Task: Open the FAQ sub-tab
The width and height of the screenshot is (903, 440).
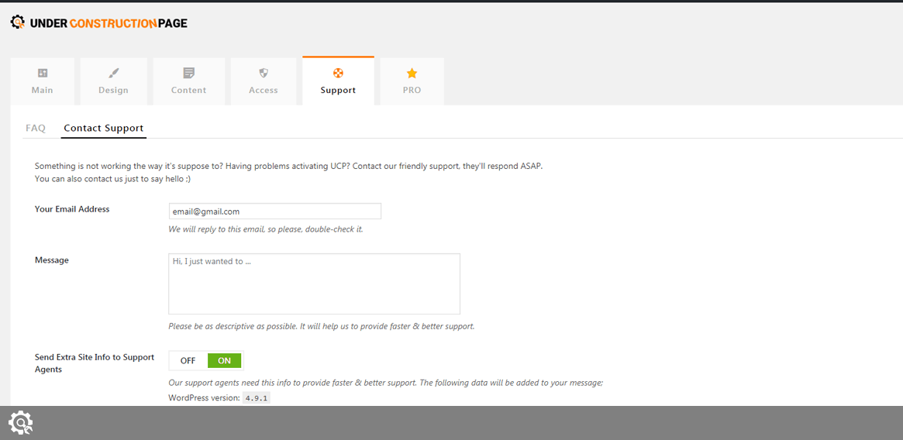Action: pos(36,129)
